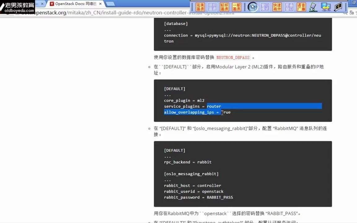
Task: Click the 较好画质 quality icon
Action: [225, 6]
